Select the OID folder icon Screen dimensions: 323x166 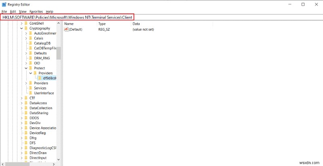(x=31, y=63)
